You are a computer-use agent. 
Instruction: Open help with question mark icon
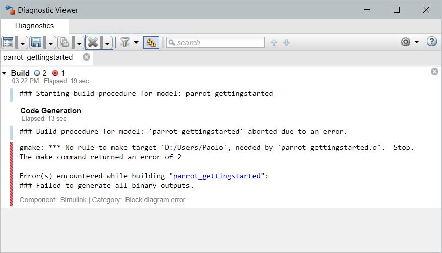click(x=431, y=42)
